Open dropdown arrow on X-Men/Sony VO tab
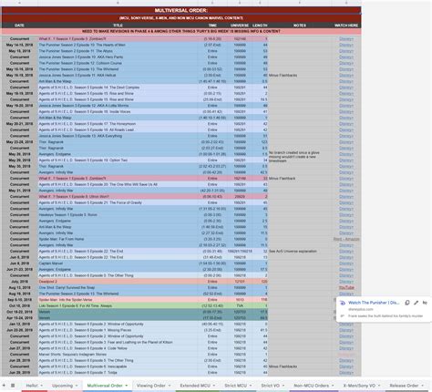432x392 pixels. tap(379, 386)
